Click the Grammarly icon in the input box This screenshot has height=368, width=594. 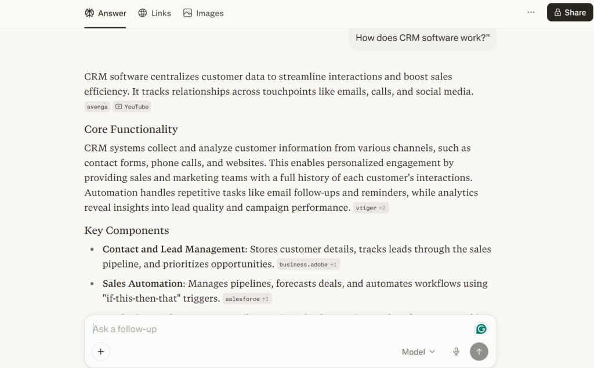click(481, 329)
